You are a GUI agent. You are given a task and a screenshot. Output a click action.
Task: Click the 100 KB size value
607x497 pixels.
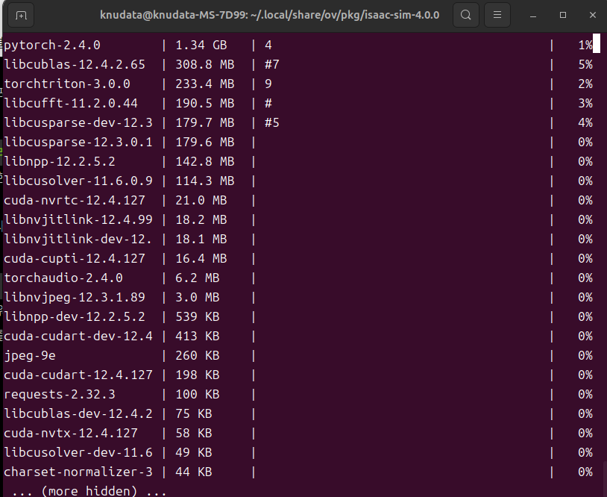(x=198, y=394)
